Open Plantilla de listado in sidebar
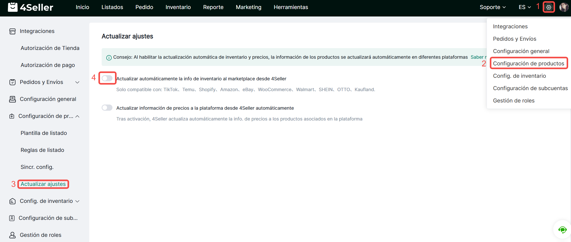Screen dimensions: 571x242 point(44,133)
